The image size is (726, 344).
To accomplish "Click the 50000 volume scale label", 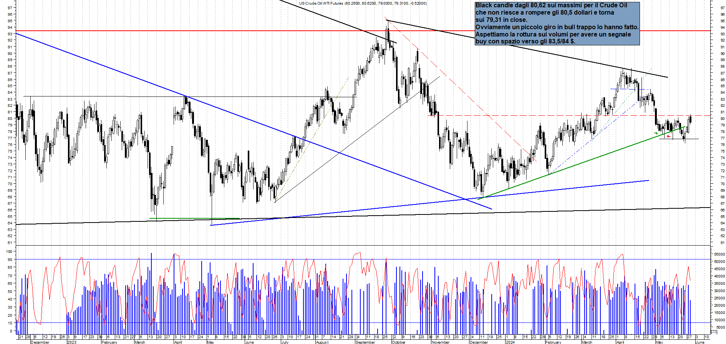I will [719, 262].
